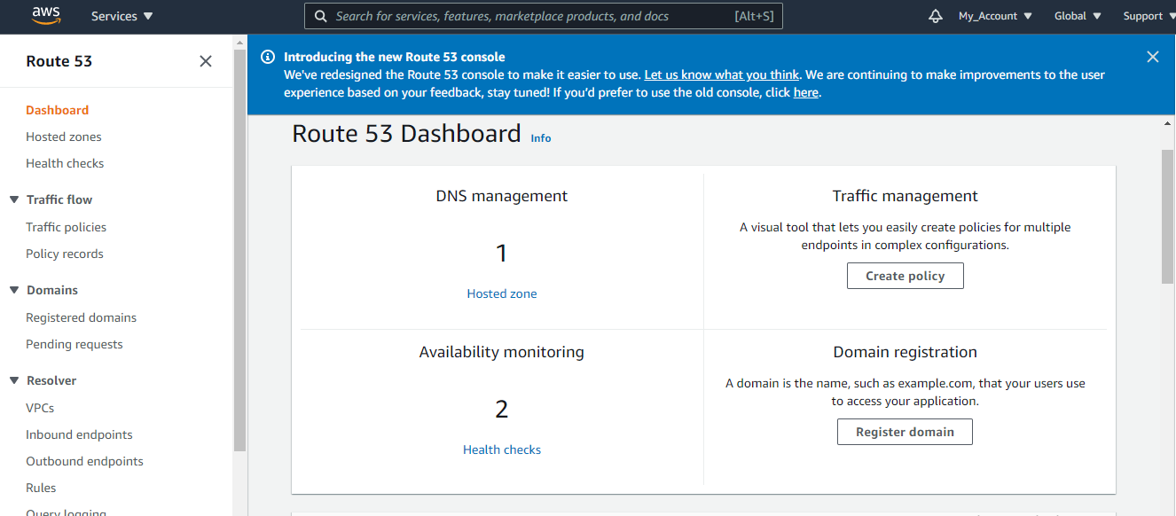This screenshot has height=516, width=1176.
Task: Collapse the Resolver sidebar section
Action: pyautogui.click(x=14, y=380)
